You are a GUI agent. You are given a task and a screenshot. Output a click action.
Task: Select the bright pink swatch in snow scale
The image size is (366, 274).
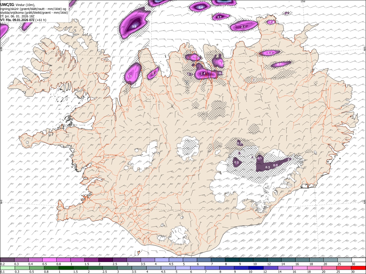coord(49,260)
